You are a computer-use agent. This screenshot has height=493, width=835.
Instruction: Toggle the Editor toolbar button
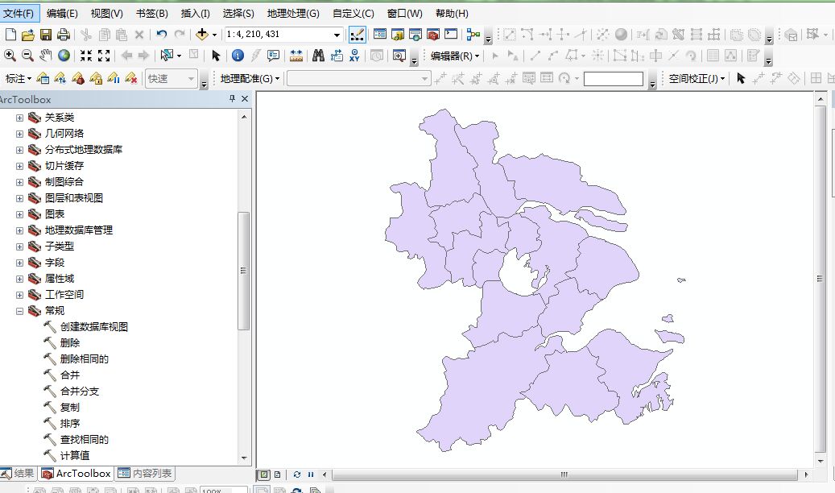pos(358,35)
